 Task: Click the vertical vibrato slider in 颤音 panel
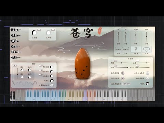17,73
